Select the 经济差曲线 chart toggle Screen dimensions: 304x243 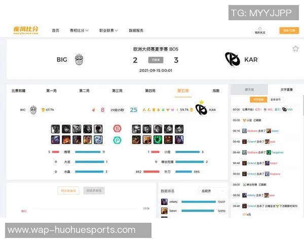[x=68, y=191]
